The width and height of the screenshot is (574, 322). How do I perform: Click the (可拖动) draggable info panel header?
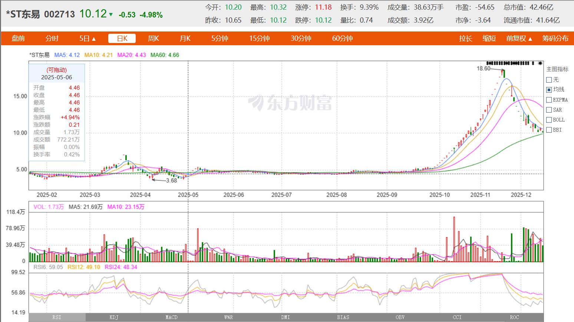click(x=57, y=70)
